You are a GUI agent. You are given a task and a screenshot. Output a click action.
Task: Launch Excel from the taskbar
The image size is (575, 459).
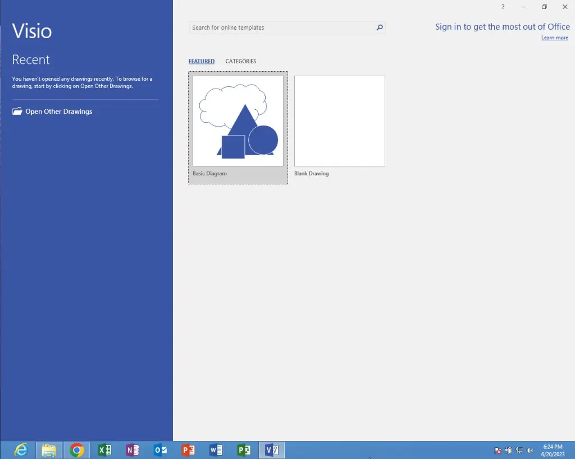(x=104, y=450)
